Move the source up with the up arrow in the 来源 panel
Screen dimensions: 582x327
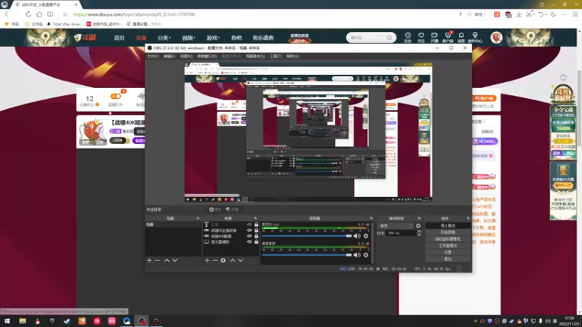(233, 261)
